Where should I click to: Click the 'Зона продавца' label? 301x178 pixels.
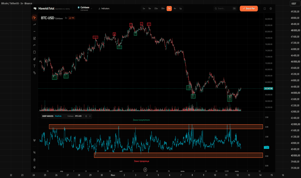tap(141, 161)
